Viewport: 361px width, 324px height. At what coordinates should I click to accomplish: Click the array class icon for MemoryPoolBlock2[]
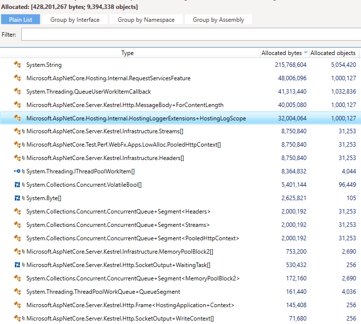17,251
